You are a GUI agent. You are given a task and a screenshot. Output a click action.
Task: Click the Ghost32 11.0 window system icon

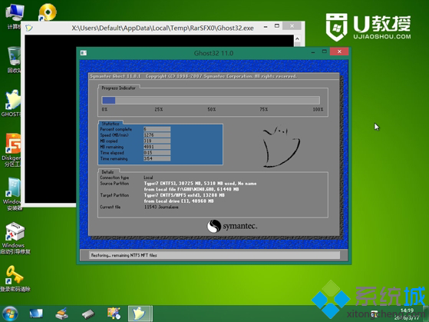pos(84,53)
